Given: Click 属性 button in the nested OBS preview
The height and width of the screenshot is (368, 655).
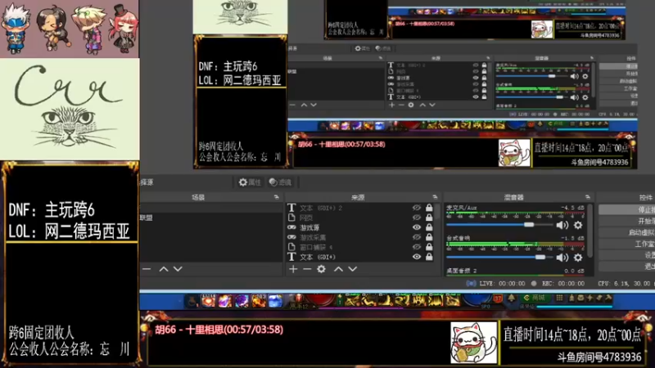Looking at the screenshot, I should click(x=362, y=48).
